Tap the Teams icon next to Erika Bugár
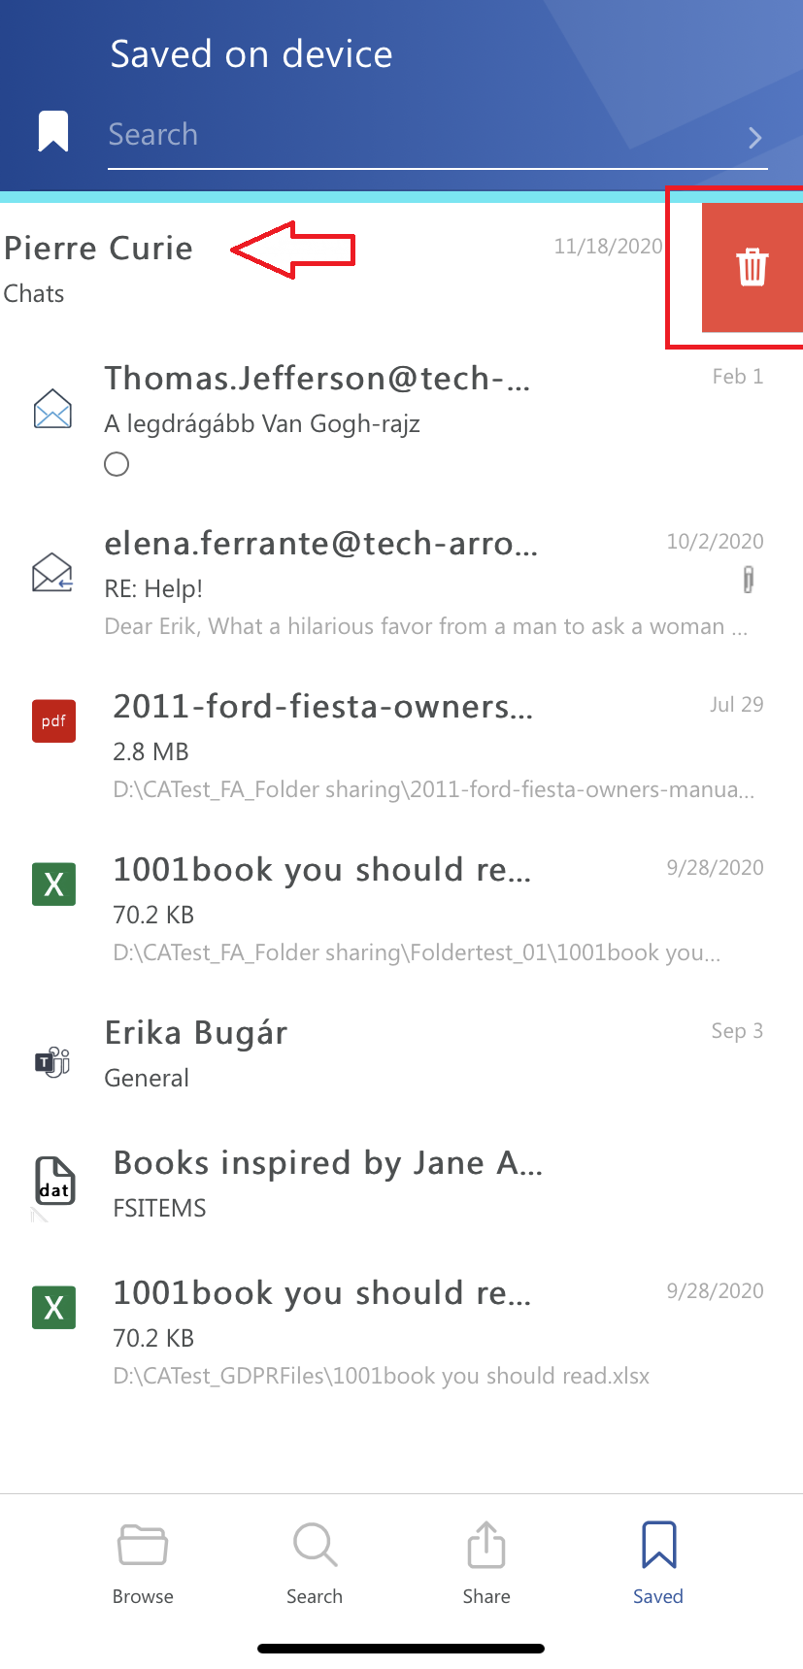Viewport: 803px width, 1669px height. tap(52, 1061)
